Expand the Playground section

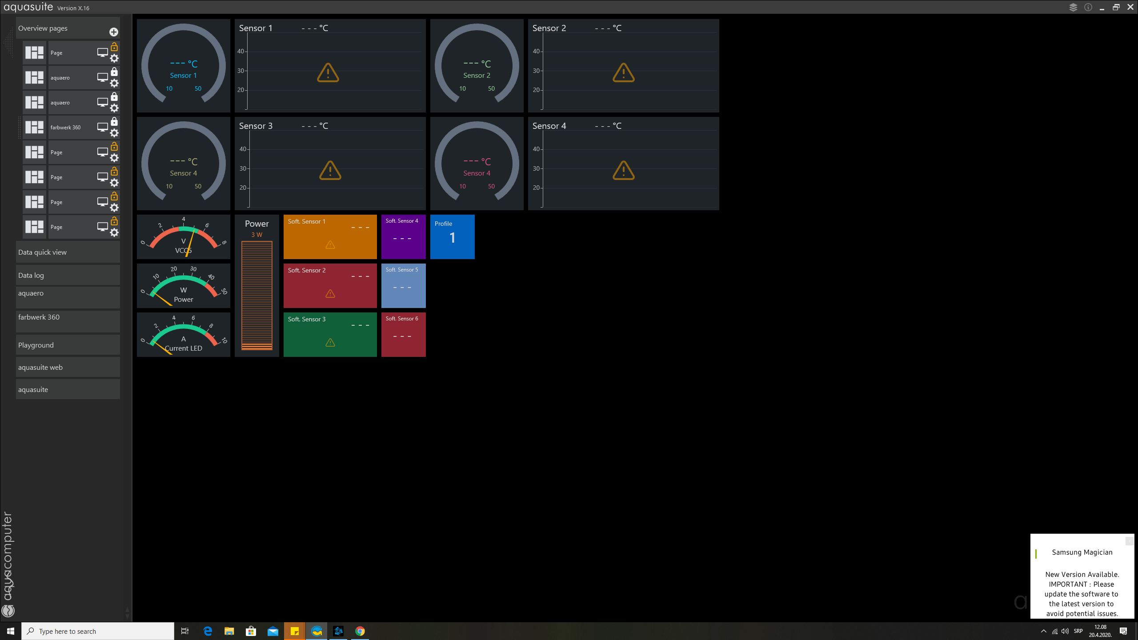(x=68, y=345)
